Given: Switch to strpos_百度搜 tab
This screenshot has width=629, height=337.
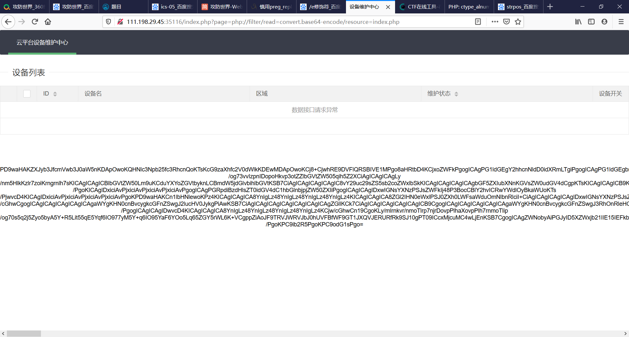Looking at the screenshot, I should coord(519,7).
